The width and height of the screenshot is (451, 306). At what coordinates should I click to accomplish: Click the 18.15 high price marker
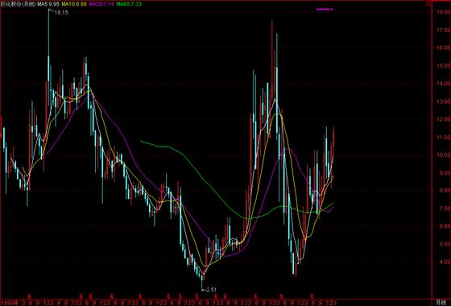[x=61, y=13]
